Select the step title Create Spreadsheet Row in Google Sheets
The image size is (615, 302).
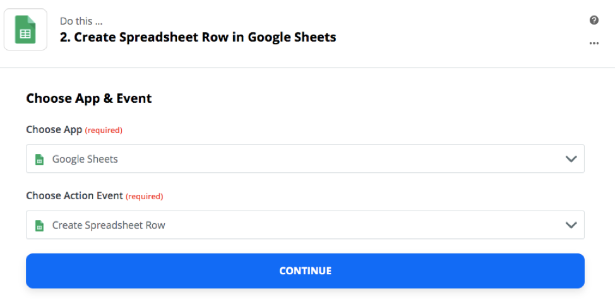(198, 37)
